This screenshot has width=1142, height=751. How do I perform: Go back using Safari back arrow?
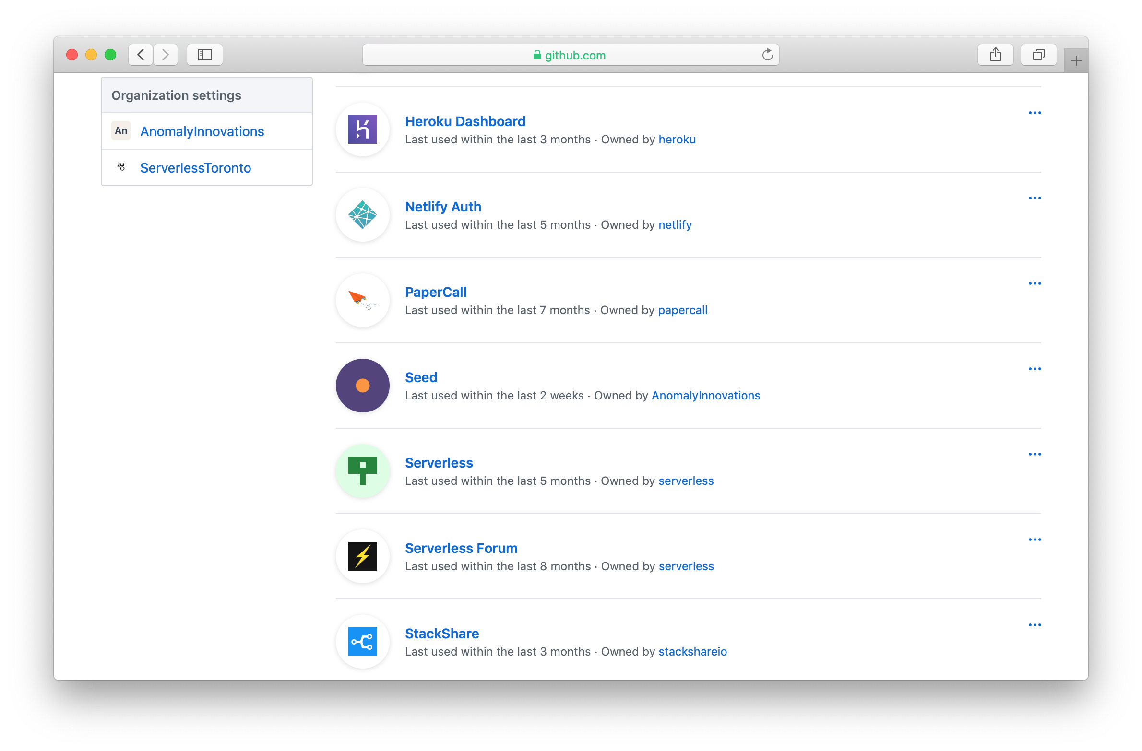pos(141,55)
